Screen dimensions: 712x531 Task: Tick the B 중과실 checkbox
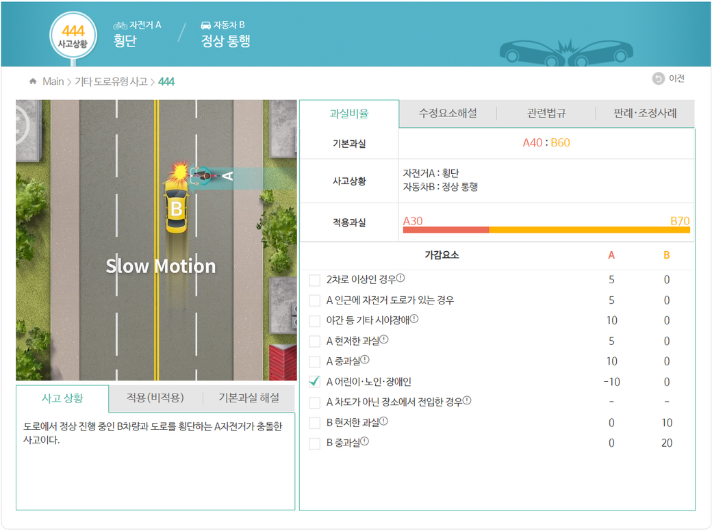pos(315,443)
